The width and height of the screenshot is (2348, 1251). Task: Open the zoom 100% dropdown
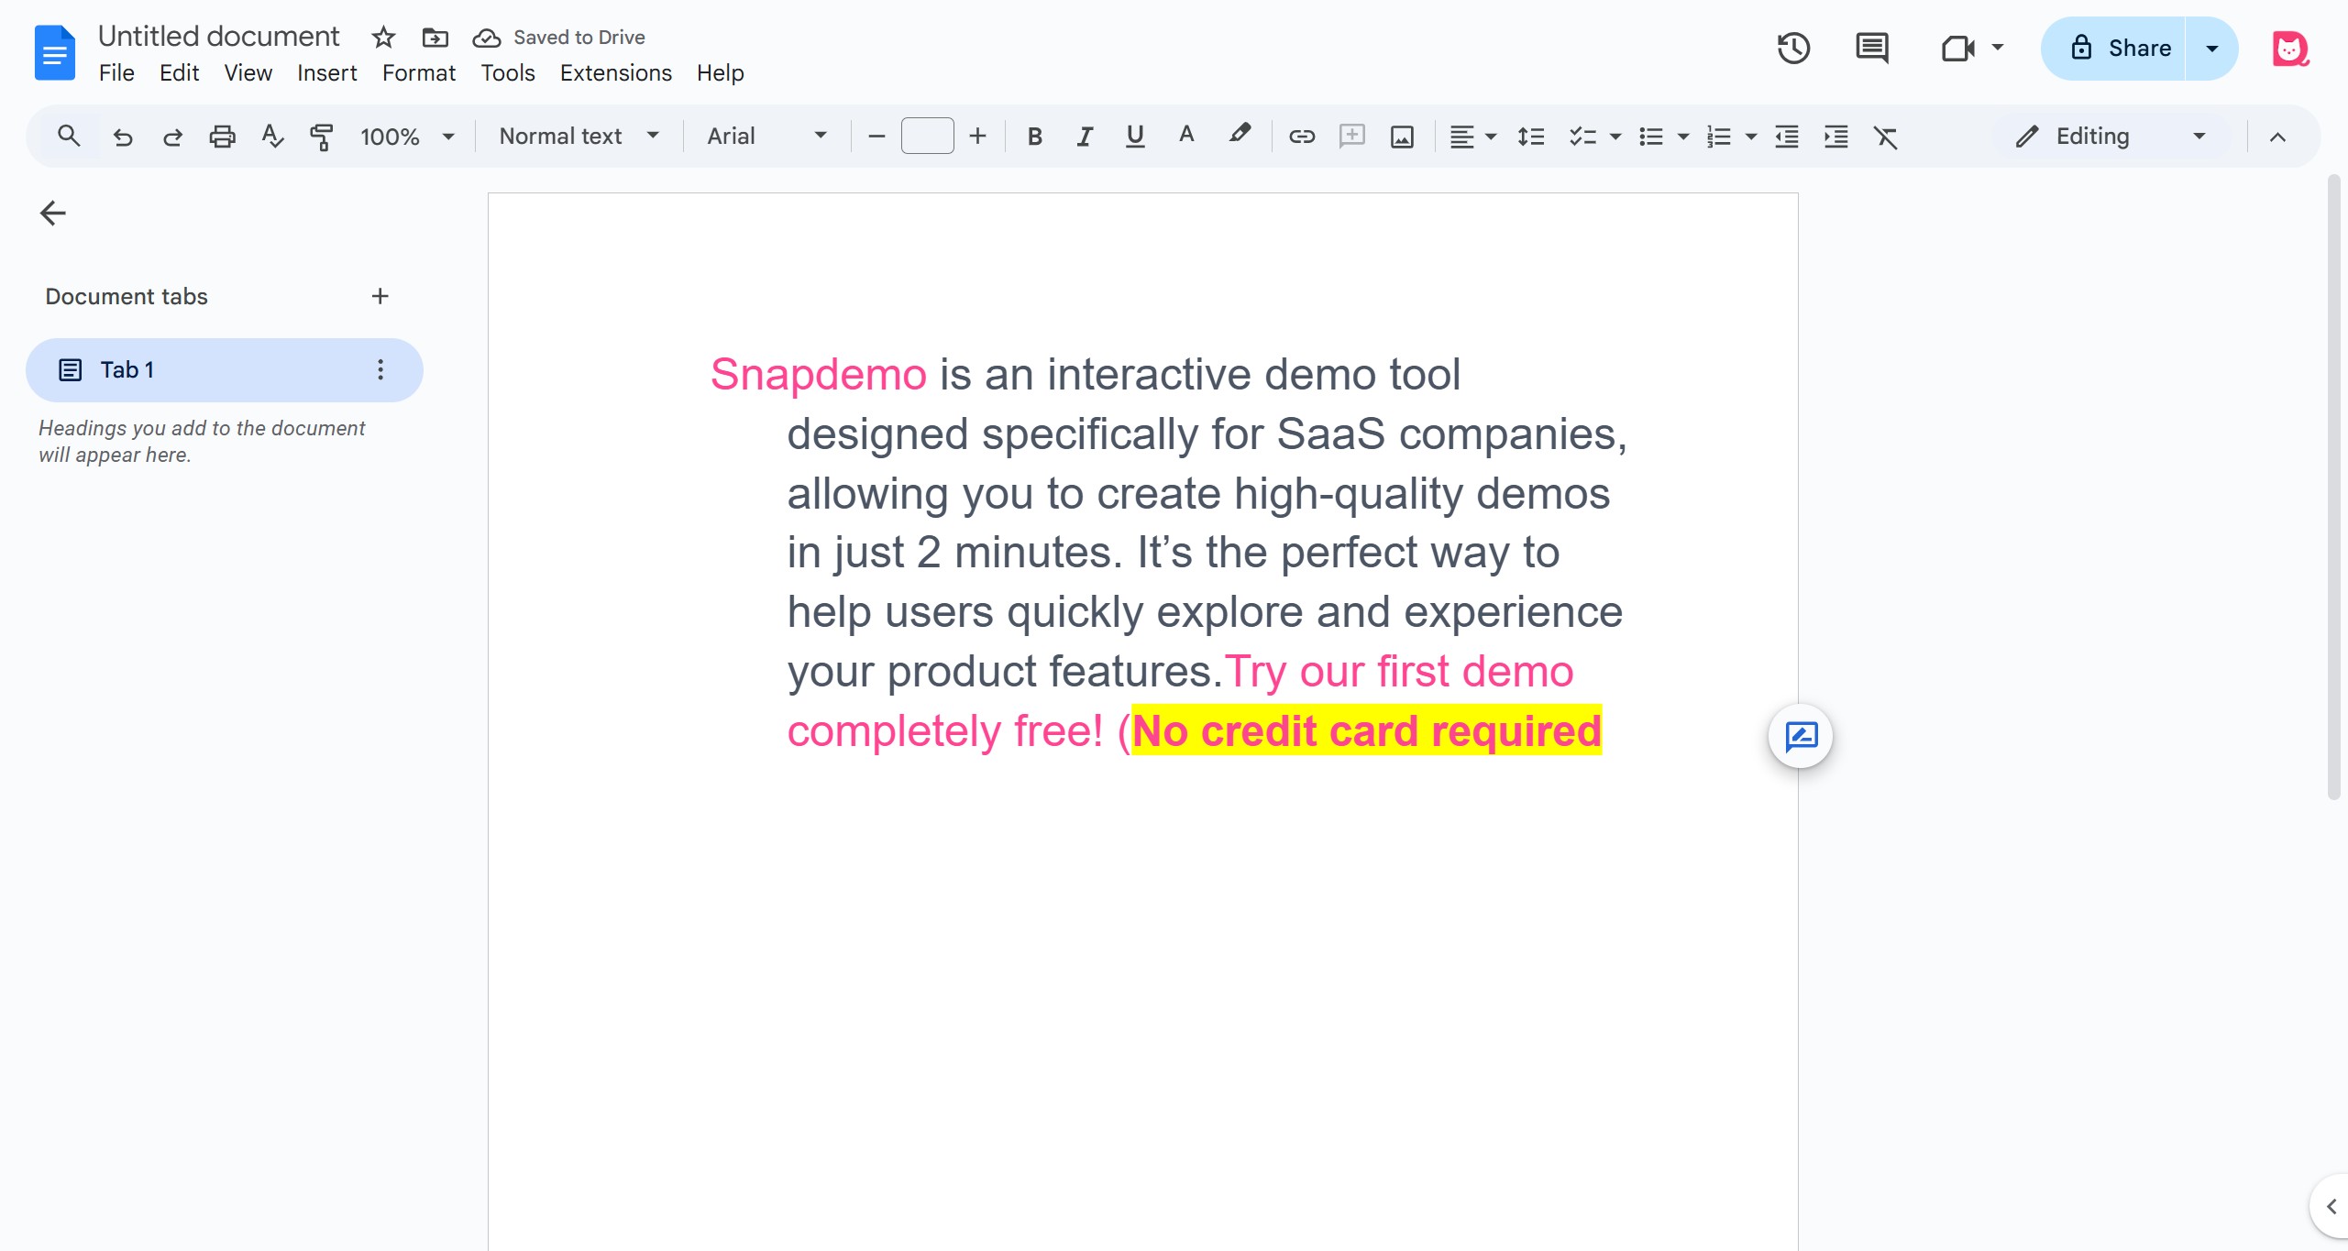[x=407, y=137]
